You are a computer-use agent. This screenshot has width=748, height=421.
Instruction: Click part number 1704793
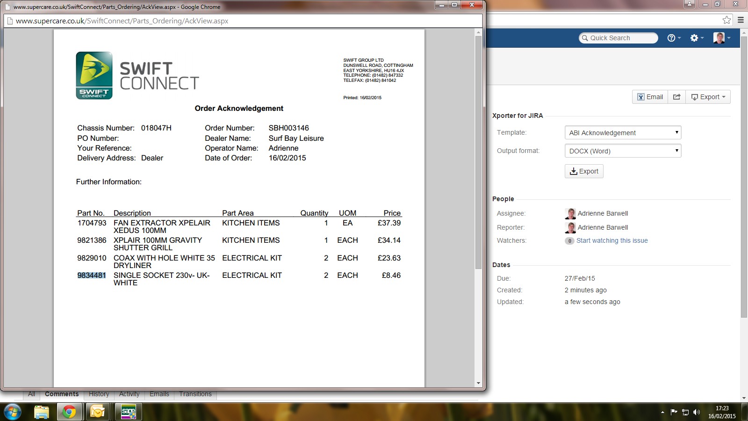pos(92,223)
